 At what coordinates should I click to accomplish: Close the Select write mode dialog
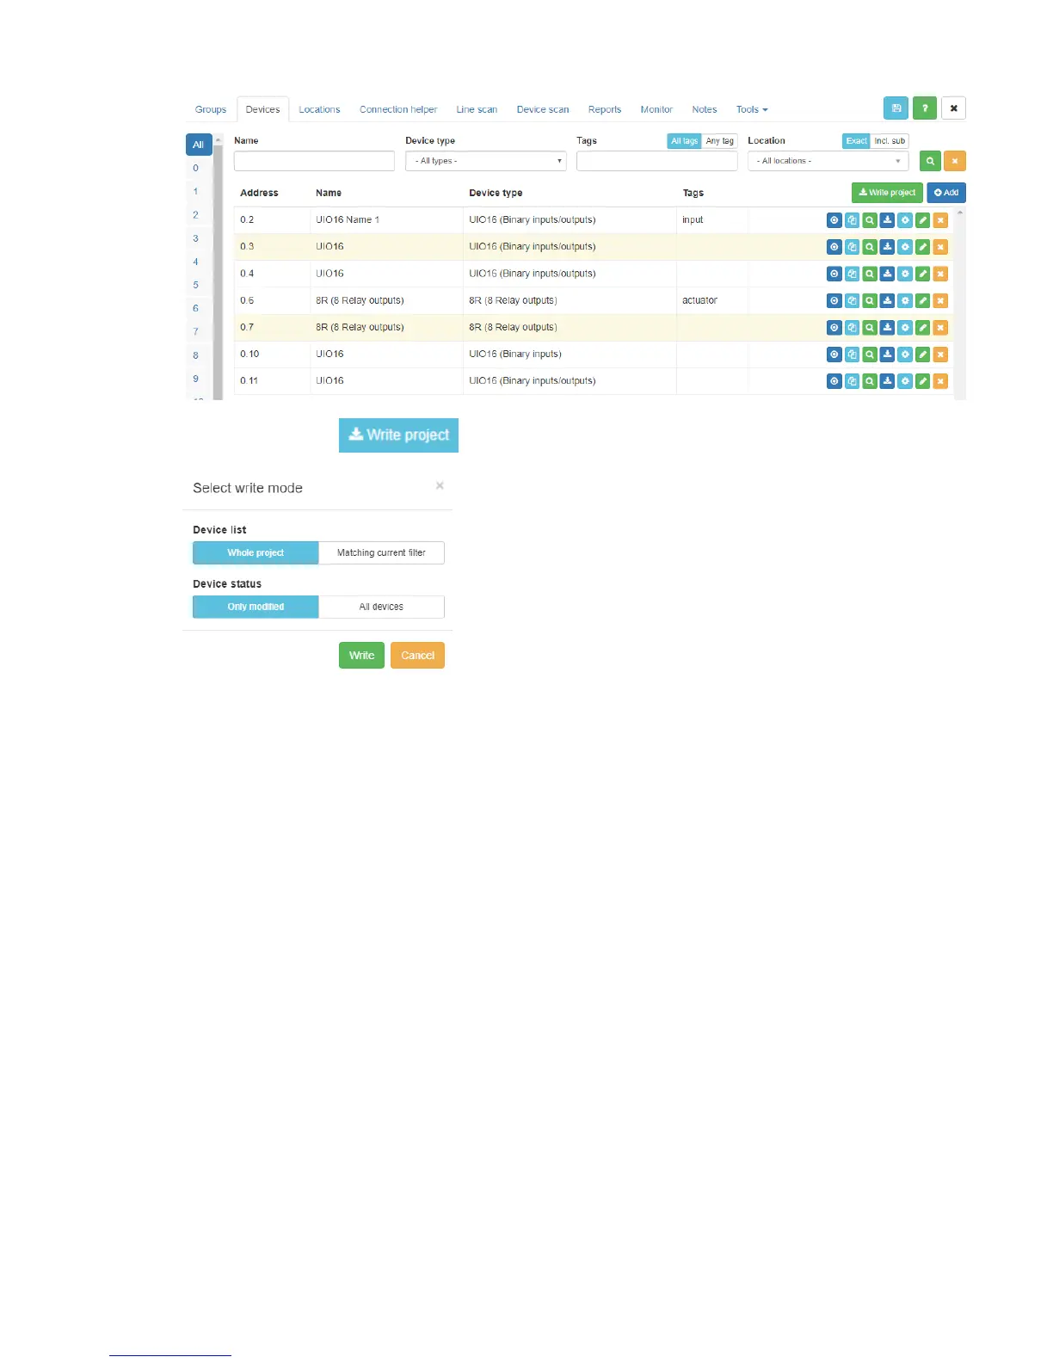[440, 486]
